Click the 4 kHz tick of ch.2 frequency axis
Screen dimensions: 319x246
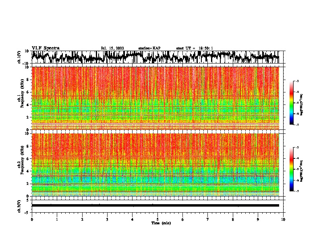point(29,171)
